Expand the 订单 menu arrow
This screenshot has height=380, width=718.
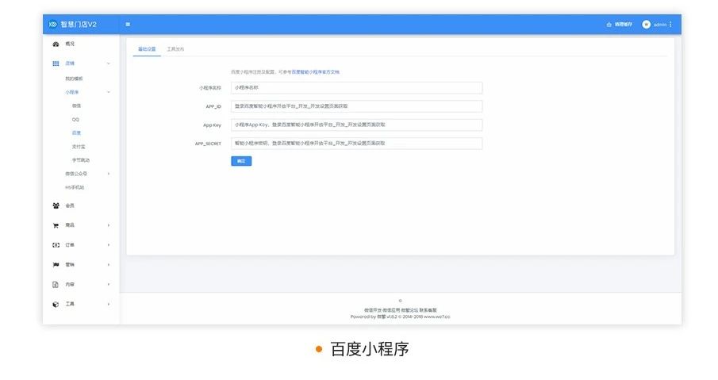[109, 245]
